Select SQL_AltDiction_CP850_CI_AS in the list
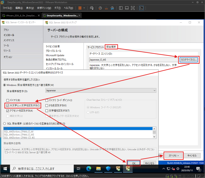The height and width of the screenshot is (178, 205). click(x=78, y=135)
